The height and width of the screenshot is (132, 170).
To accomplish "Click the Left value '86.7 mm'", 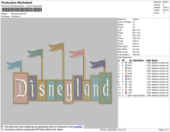I will point(136,30).
